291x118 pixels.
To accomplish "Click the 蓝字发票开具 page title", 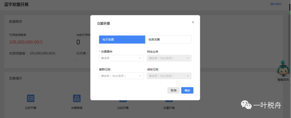I will coord(16,5).
